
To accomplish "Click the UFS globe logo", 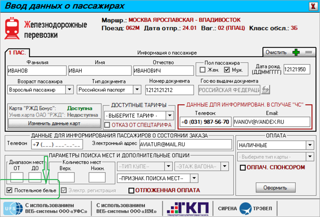I will tap(13, 209).
